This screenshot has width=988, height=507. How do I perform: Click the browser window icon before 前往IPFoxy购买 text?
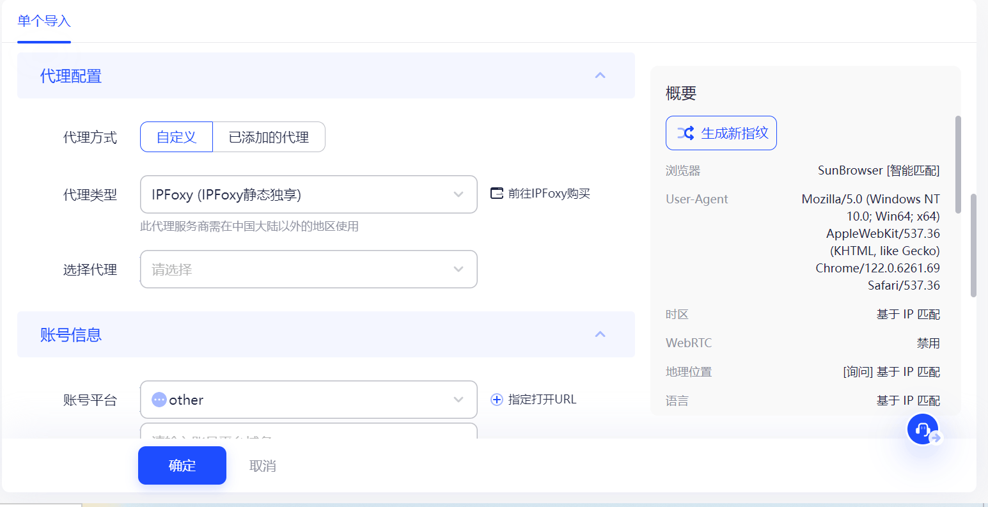(498, 193)
